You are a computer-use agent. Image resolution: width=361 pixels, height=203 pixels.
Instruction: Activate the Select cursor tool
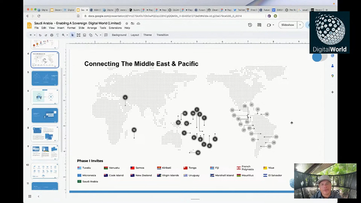[73, 35]
